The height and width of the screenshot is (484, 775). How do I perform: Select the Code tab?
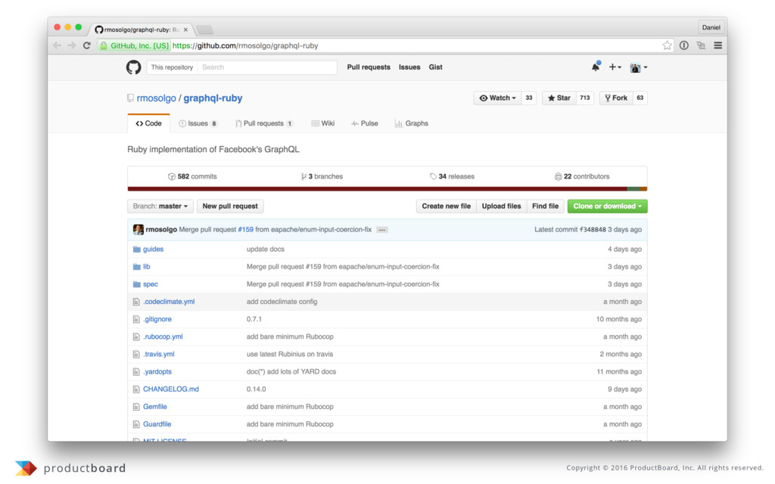coord(149,123)
